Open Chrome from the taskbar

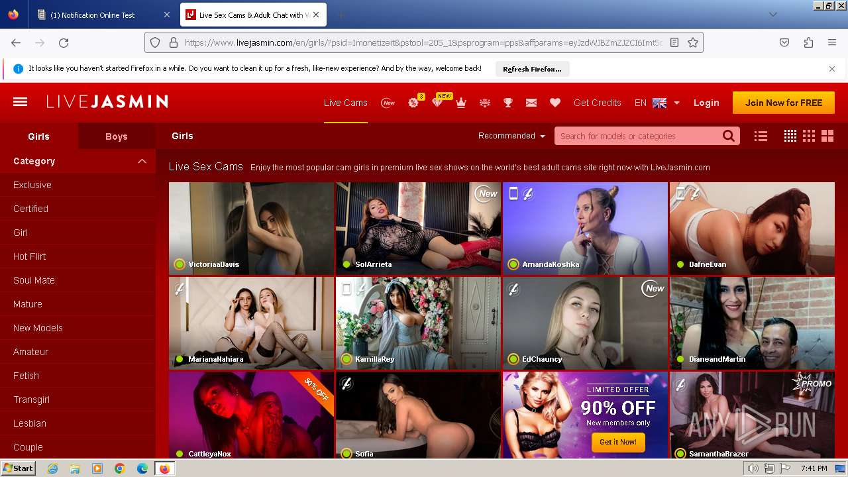(120, 468)
